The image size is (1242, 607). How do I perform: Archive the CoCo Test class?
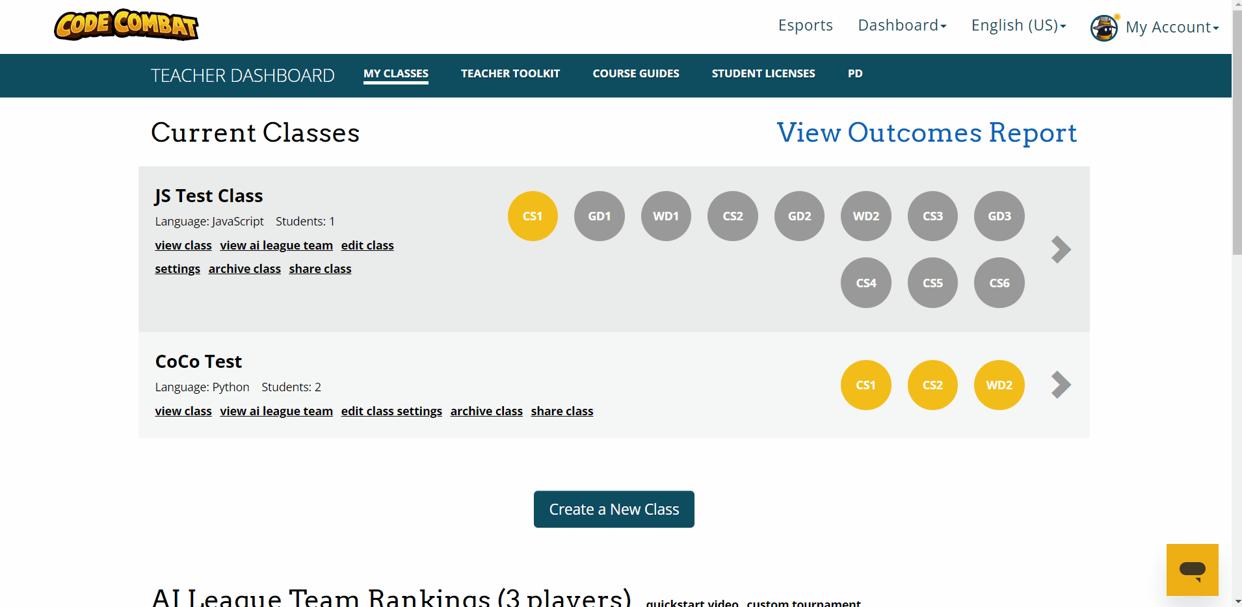pos(486,411)
